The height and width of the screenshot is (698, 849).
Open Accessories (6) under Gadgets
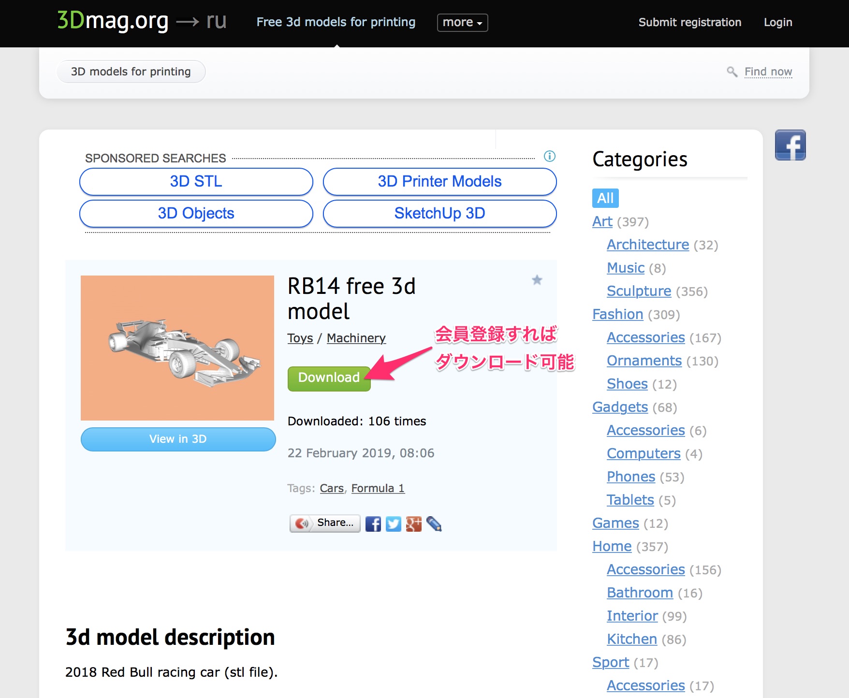coord(646,430)
